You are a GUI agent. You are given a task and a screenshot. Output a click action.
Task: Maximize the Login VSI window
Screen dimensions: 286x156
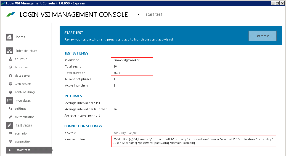[x=277, y=3]
